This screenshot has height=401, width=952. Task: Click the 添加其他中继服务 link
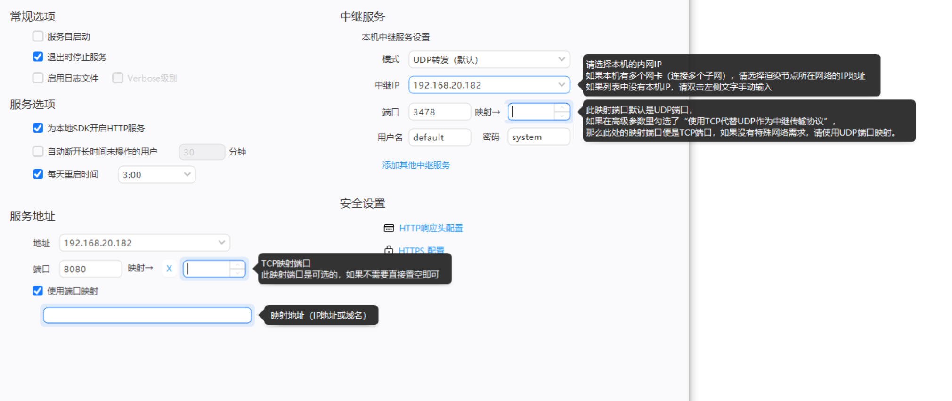coord(416,165)
